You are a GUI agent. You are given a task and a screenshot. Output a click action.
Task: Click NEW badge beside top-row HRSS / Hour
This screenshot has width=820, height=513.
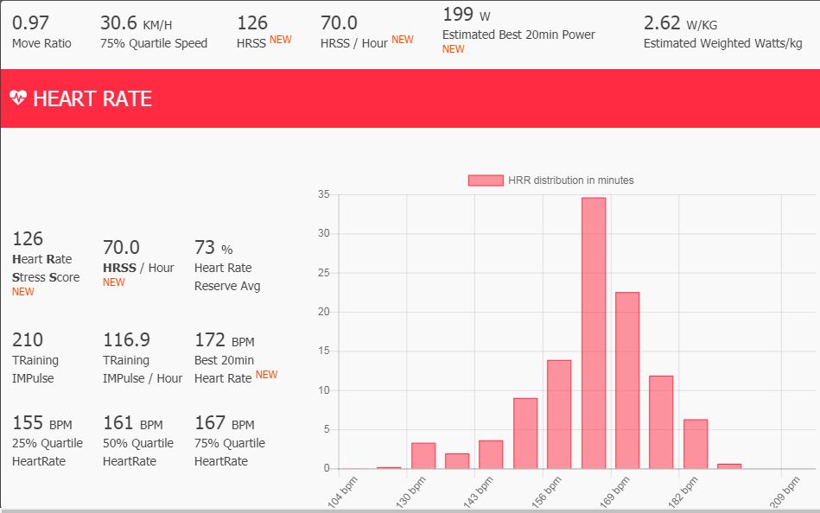tap(403, 40)
